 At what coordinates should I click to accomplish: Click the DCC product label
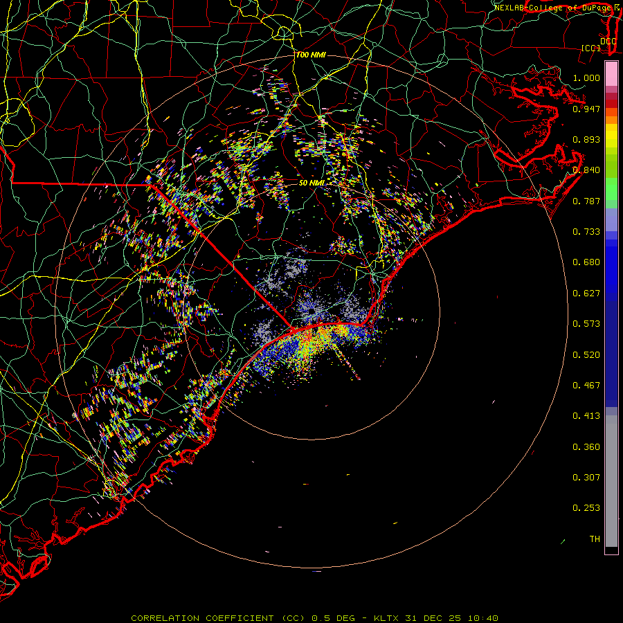coord(608,42)
